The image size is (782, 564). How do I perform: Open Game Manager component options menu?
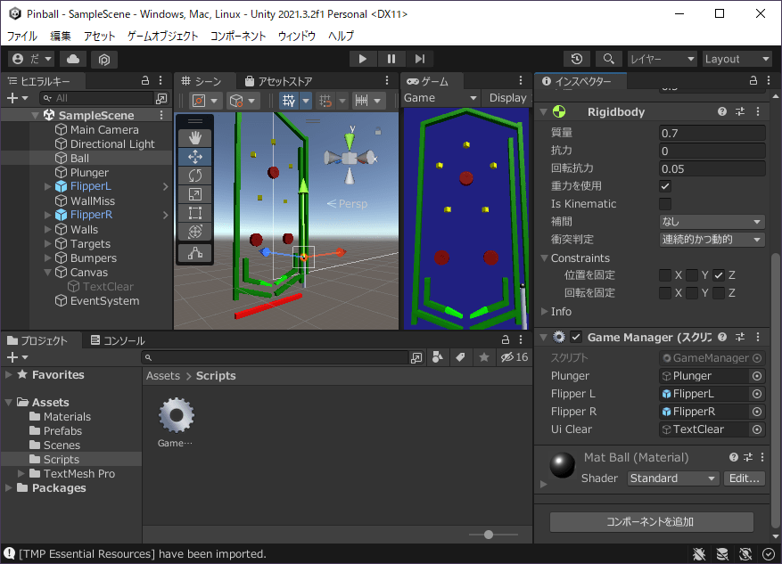click(758, 338)
